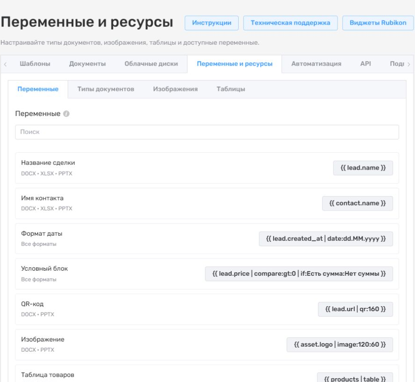Viewport: 415px width, 382px height.
Task: Switch to the Автоматизация tab
Action: point(316,64)
